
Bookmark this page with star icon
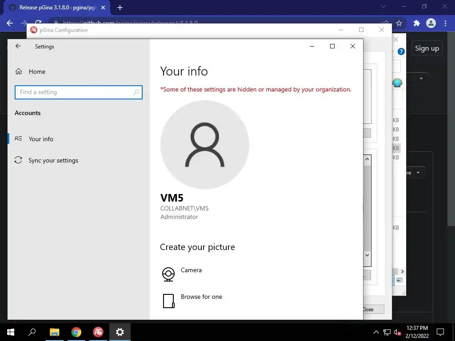[x=399, y=23]
